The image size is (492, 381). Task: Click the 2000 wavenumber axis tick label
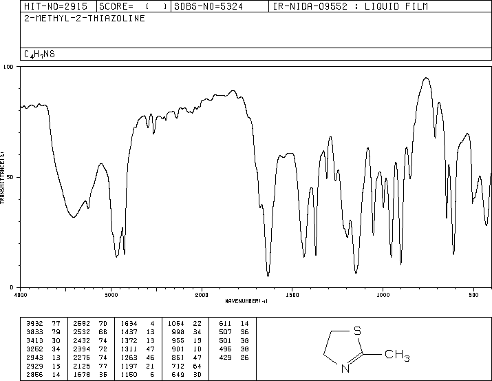[x=202, y=295]
